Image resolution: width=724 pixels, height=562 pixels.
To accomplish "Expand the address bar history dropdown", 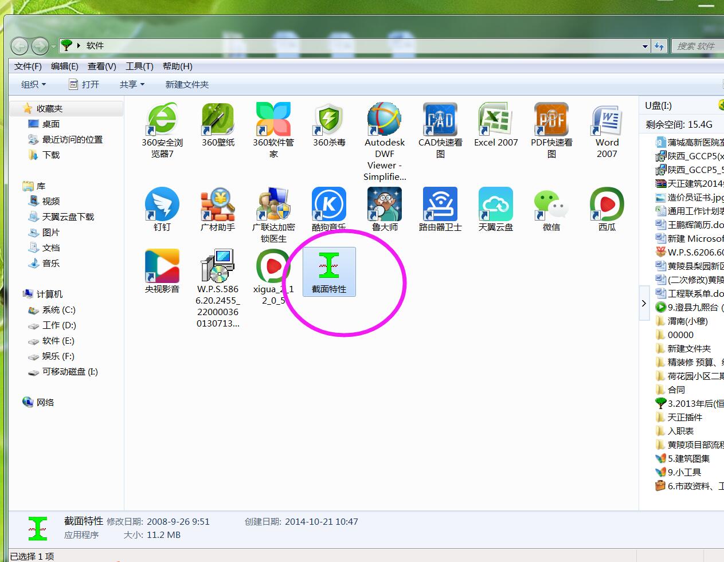I will 645,46.
